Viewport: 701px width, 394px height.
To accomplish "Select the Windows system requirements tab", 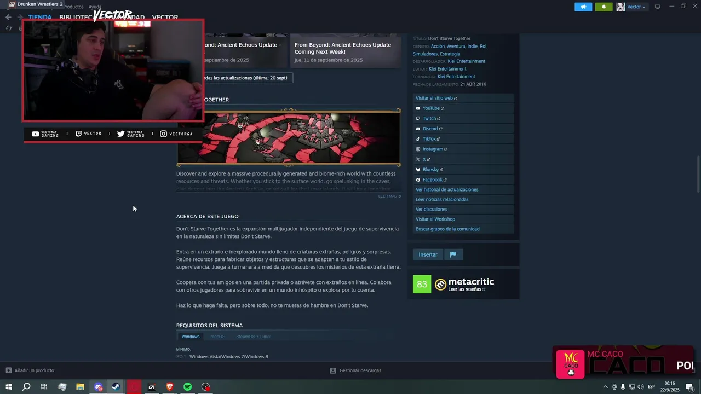I will pyautogui.click(x=191, y=337).
